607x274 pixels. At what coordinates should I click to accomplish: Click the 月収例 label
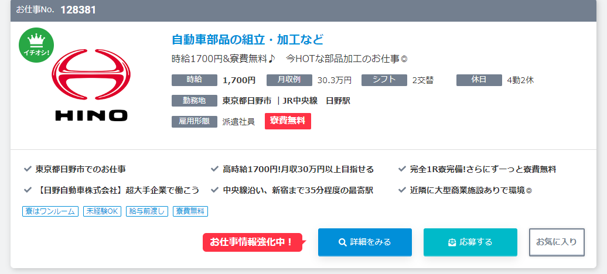[289, 80]
